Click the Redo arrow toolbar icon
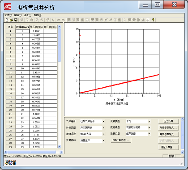Viewport: 188px width, 170px height. (63, 20)
